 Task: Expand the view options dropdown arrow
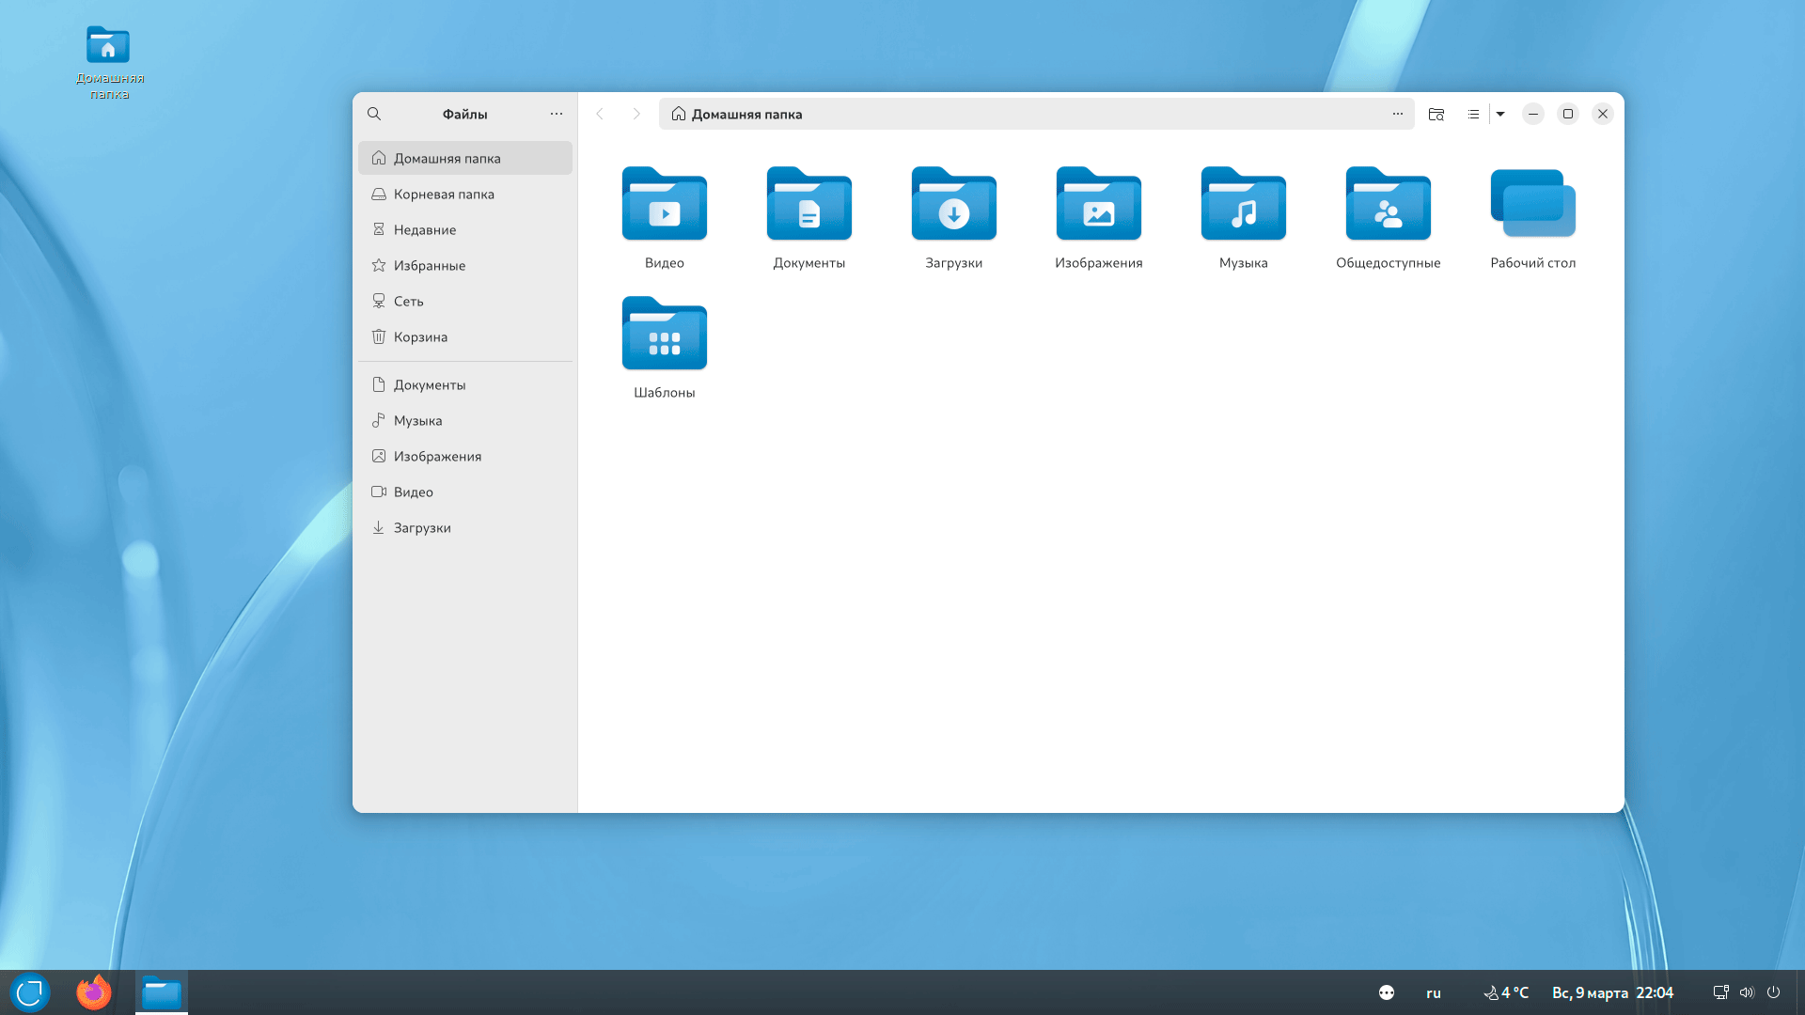click(1500, 114)
